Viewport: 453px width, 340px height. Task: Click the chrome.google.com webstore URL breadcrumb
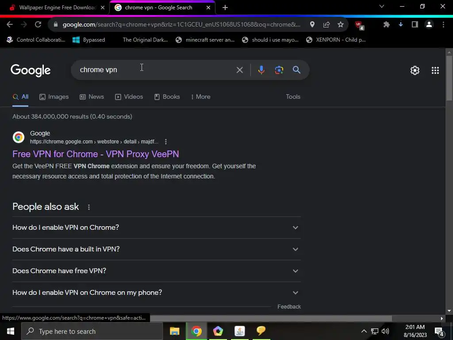(94, 142)
